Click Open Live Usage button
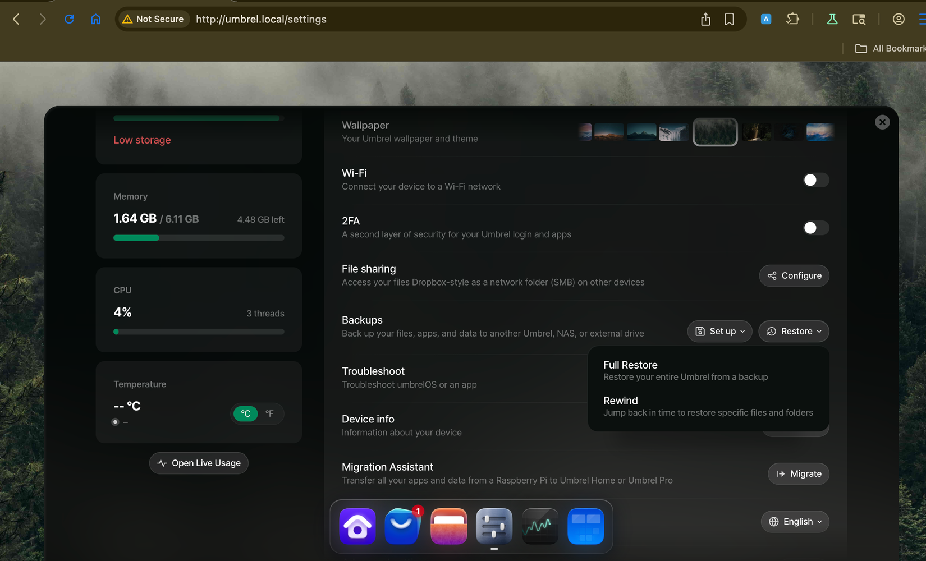The image size is (926, 561). (x=199, y=463)
